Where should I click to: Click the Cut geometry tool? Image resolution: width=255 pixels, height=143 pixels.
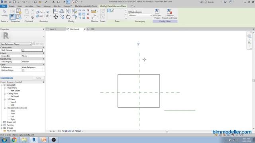click(39, 12)
